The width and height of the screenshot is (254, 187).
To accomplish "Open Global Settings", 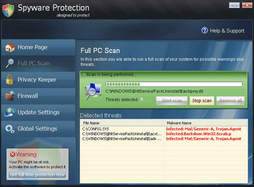I will click(38, 128).
